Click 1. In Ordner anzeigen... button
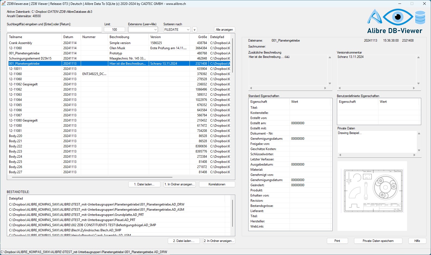Screen dimensions: 431x255 (179, 184)
